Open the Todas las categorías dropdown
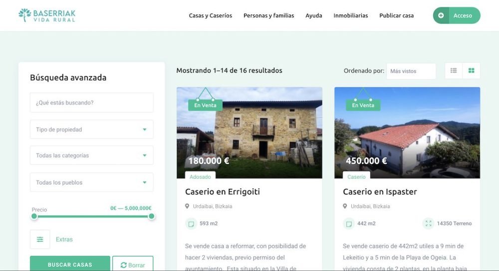This screenshot has width=499, height=271. (x=92, y=155)
